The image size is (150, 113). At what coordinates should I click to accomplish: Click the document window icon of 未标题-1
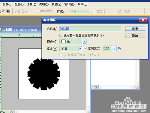tap(1, 30)
